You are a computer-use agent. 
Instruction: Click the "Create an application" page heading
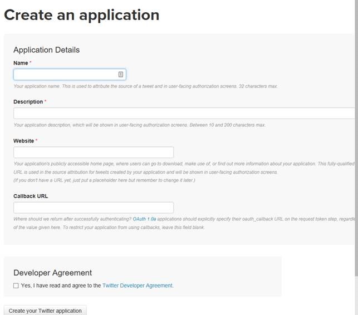[81, 15]
